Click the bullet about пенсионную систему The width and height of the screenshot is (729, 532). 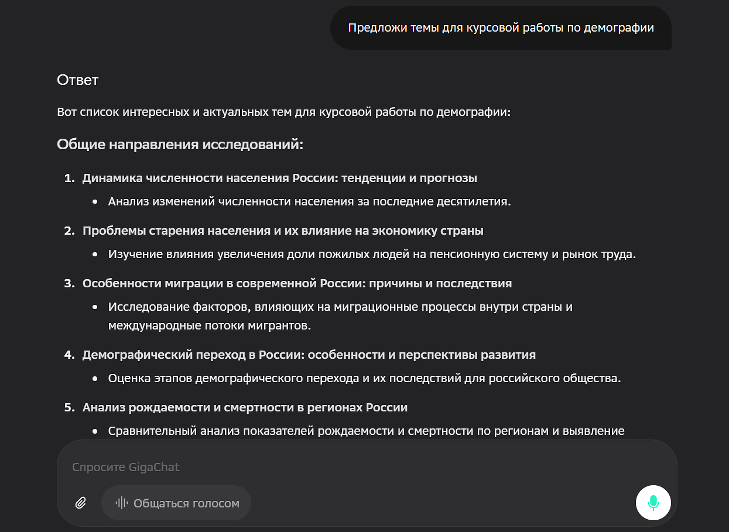372,254
